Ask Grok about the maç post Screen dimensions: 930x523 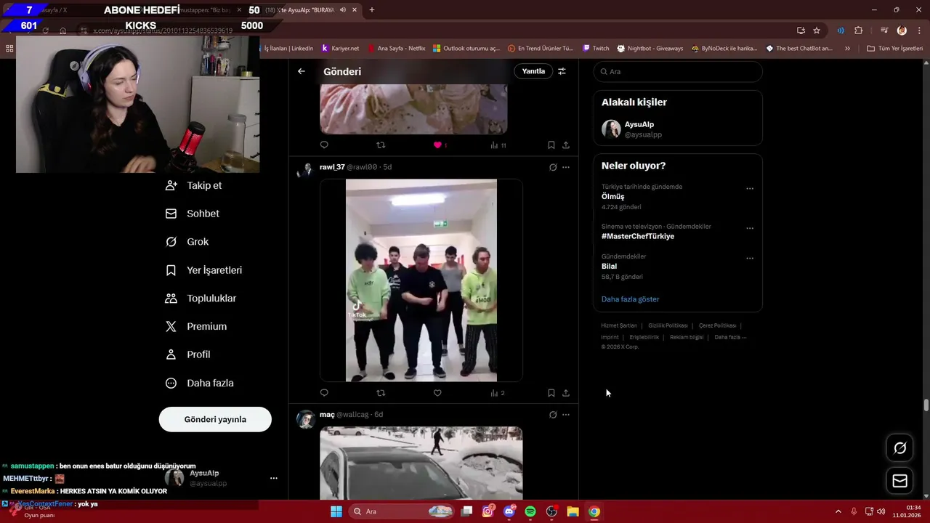[553, 415]
